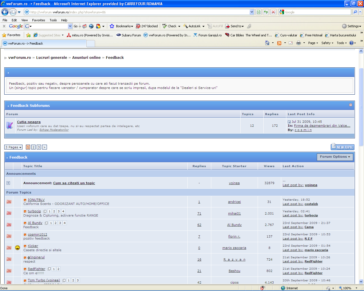
Task: Click the Go button on Google toolbar
Action: (76, 26)
